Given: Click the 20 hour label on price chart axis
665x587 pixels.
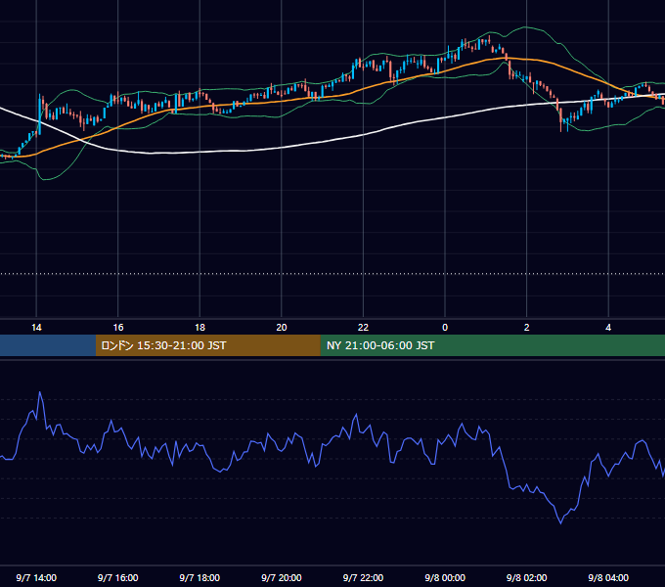Looking at the screenshot, I should (282, 328).
